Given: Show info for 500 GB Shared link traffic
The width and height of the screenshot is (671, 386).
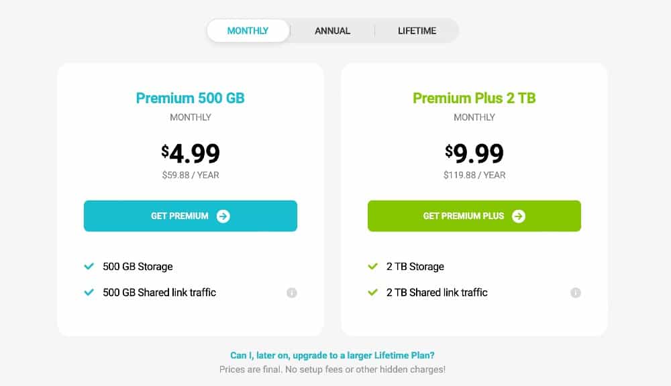Looking at the screenshot, I should [292, 293].
